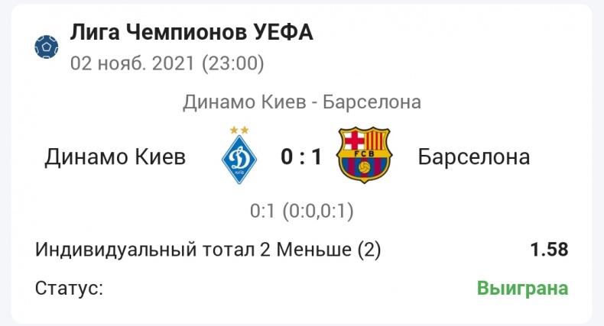Click the Статус: label

70,288
